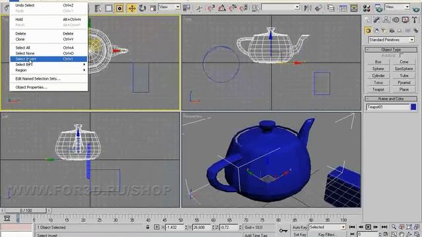
Task: Switch to Display panel tab
Action: (x=405, y=20)
